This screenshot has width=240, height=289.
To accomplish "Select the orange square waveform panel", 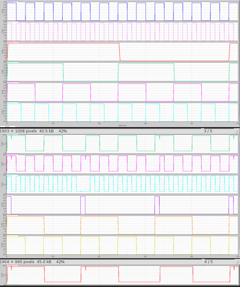I will 122,225.
